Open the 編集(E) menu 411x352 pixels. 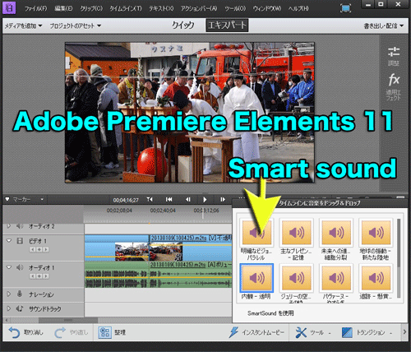click(x=63, y=8)
